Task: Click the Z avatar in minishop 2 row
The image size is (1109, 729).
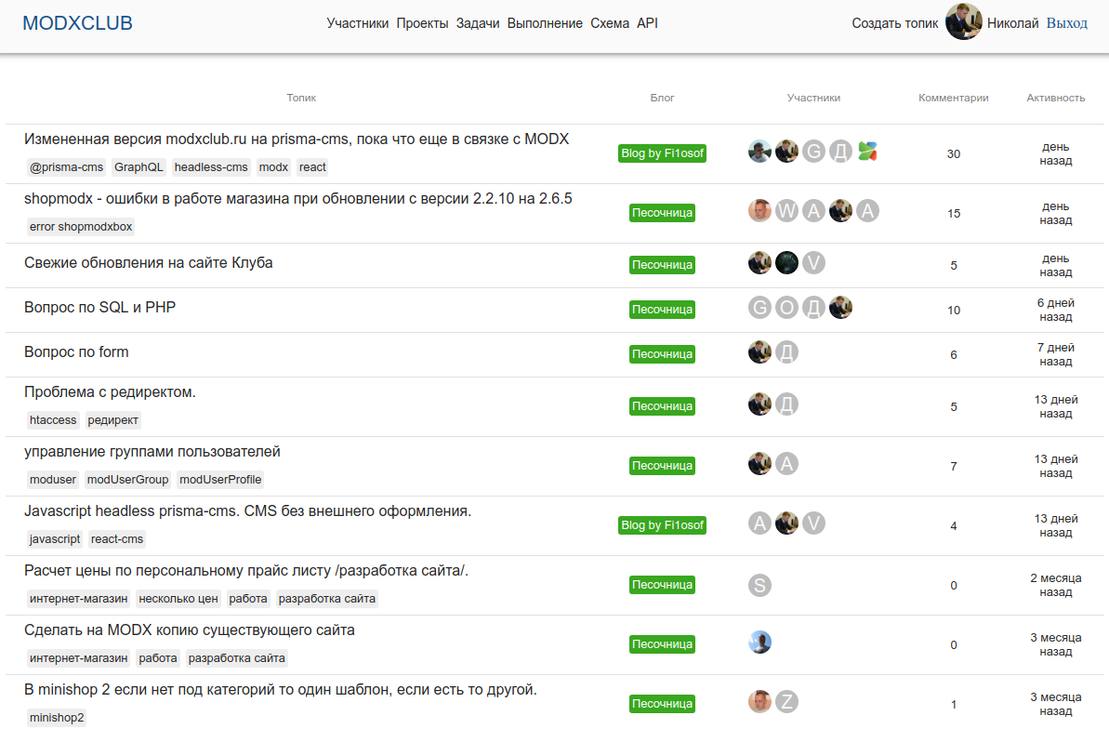Action: [786, 701]
